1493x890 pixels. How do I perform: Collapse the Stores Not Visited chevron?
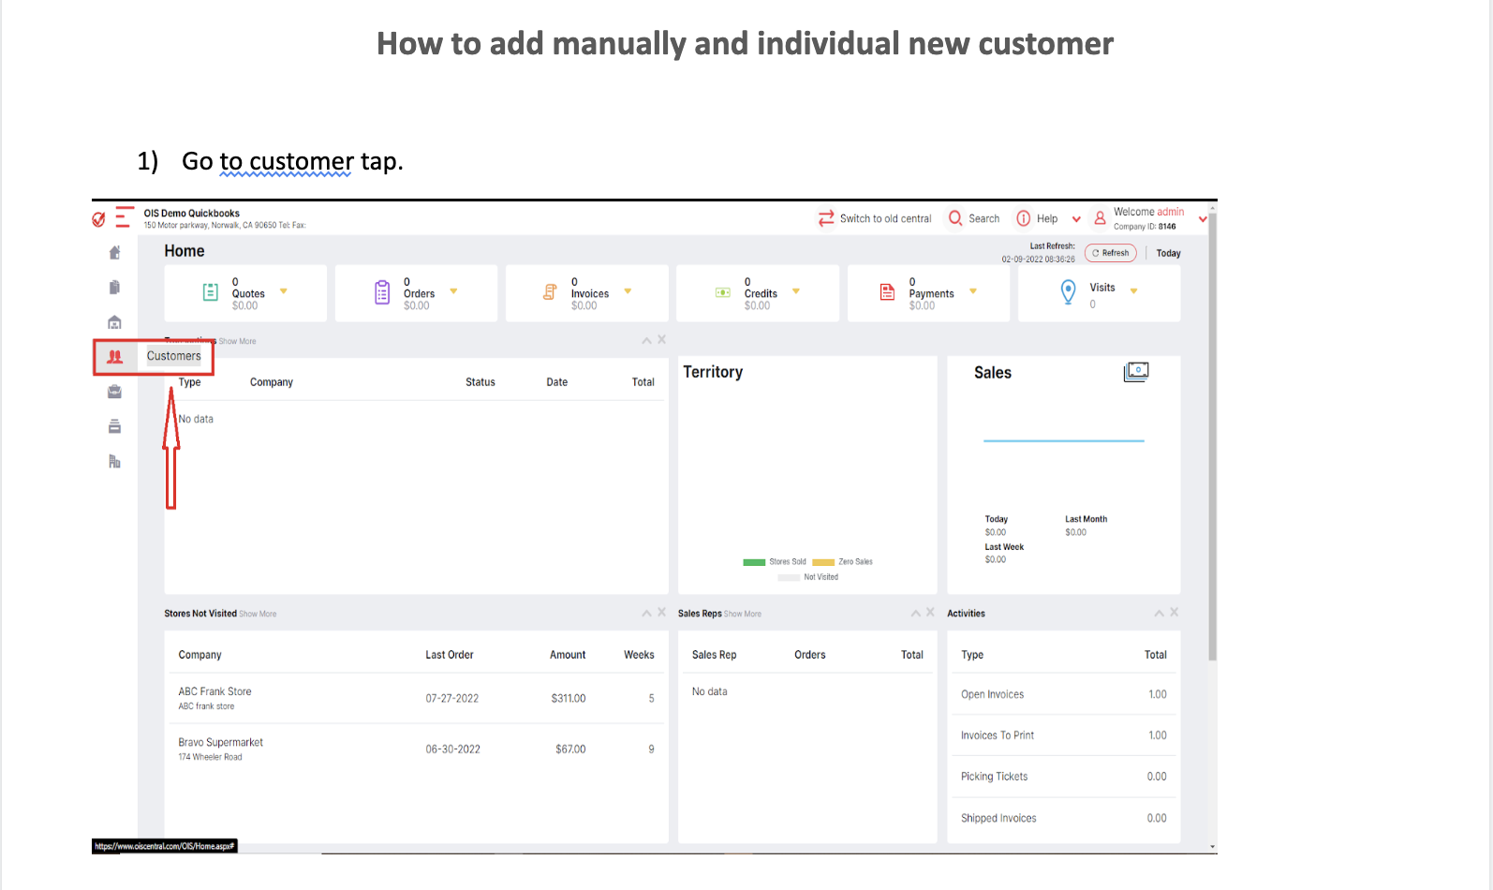646,613
